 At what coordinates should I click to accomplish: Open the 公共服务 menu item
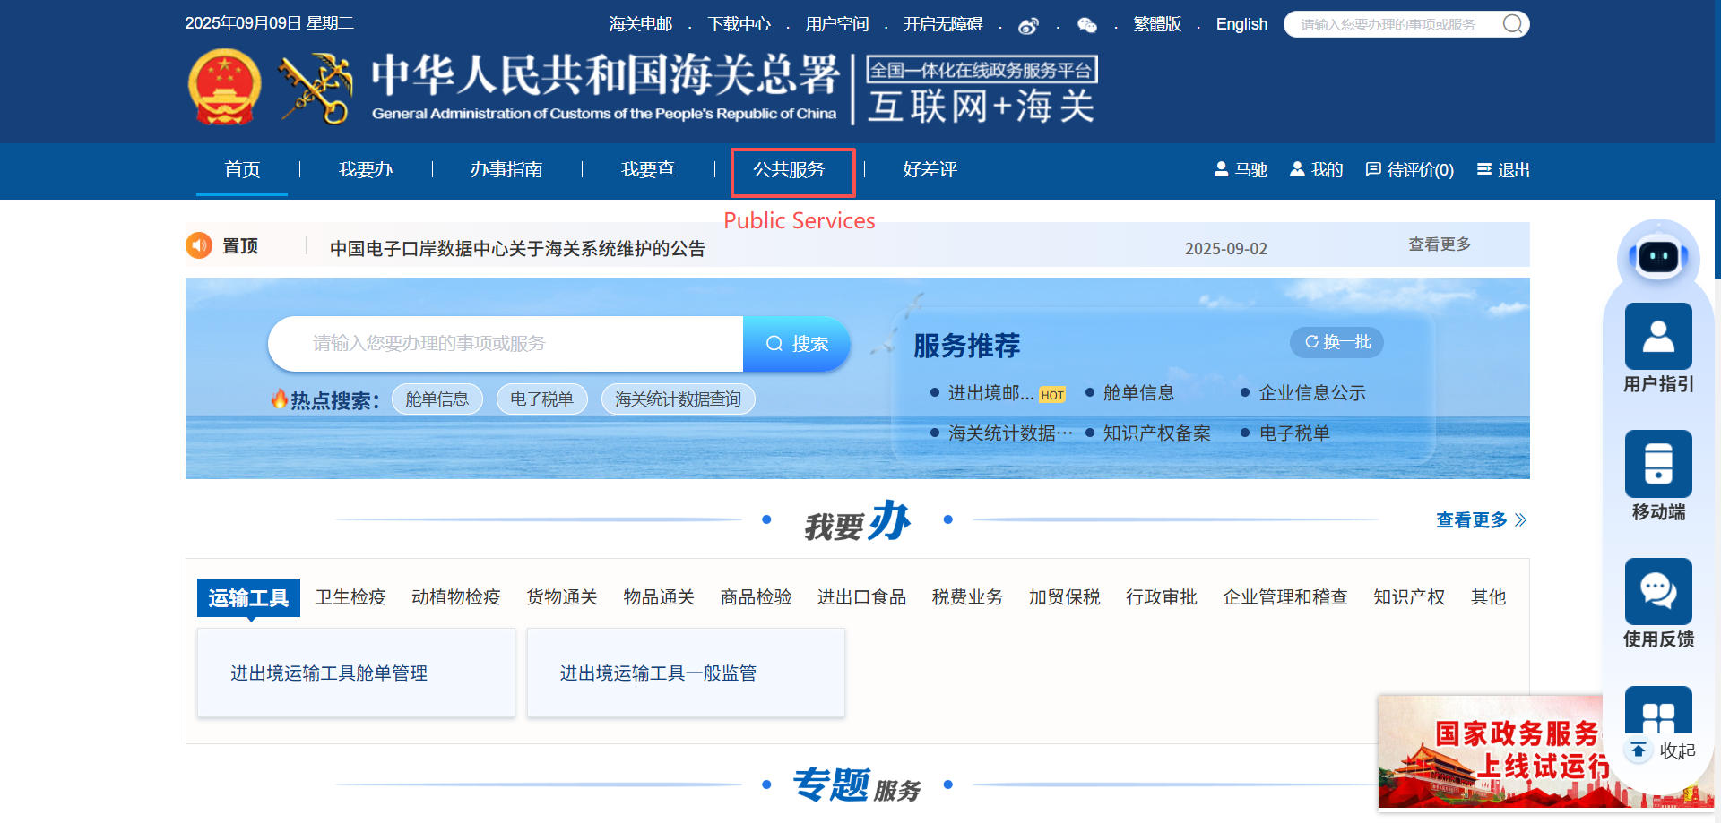pos(789,170)
